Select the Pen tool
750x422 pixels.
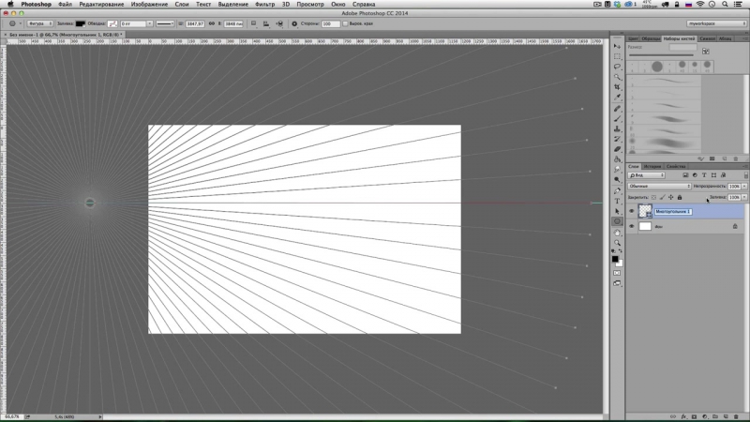pyautogui.click(x=617, y=191)
